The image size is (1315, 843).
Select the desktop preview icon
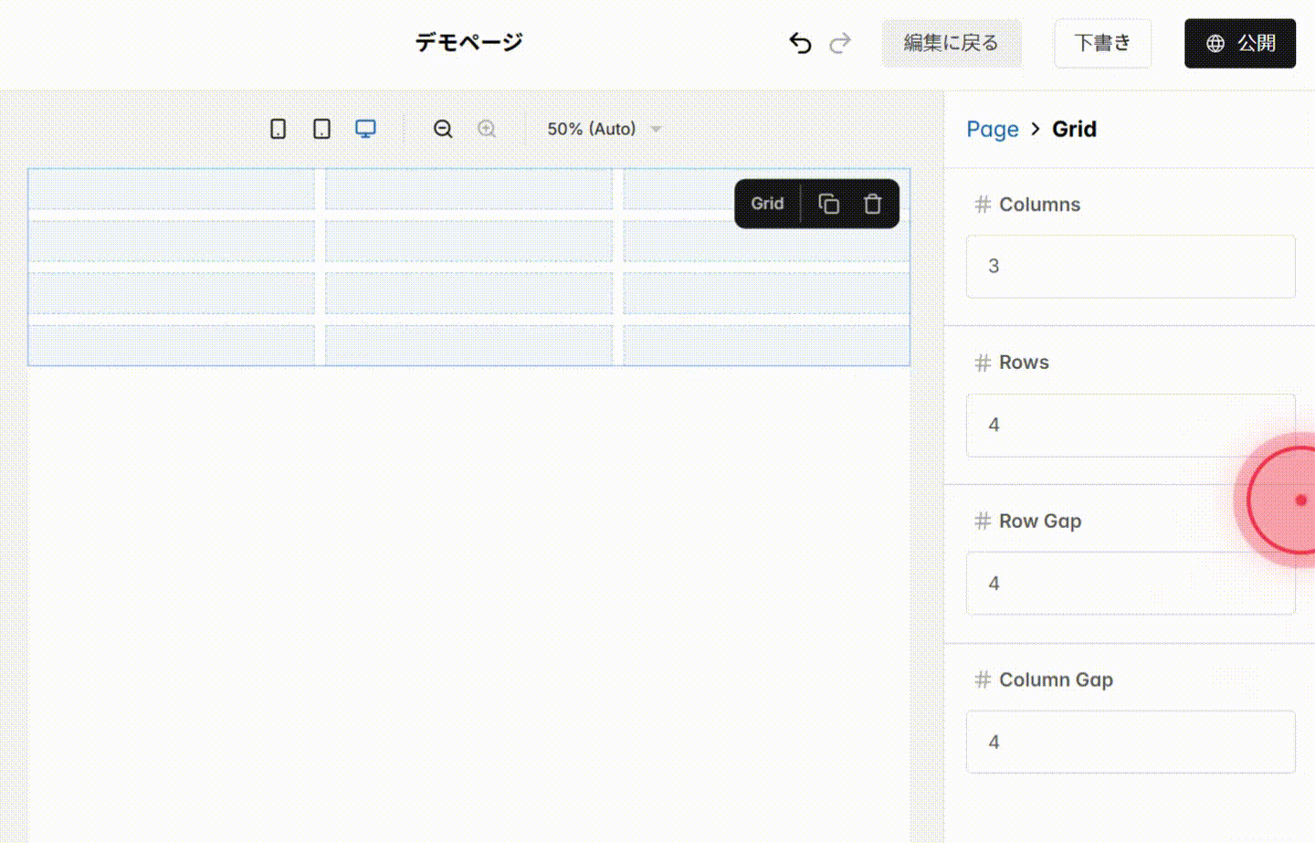(365, 129)
